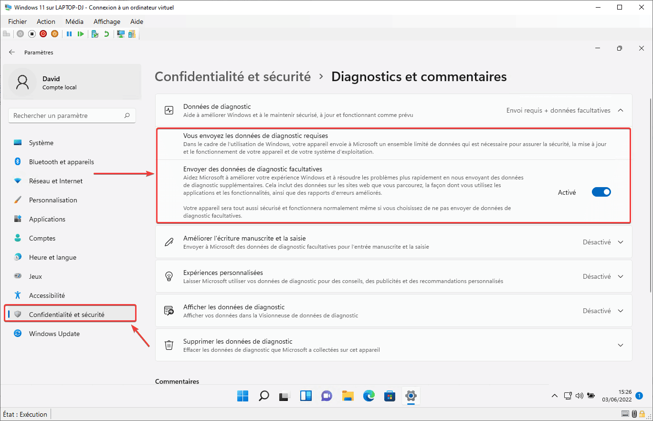Pause the virtual machine

point(69,33)
